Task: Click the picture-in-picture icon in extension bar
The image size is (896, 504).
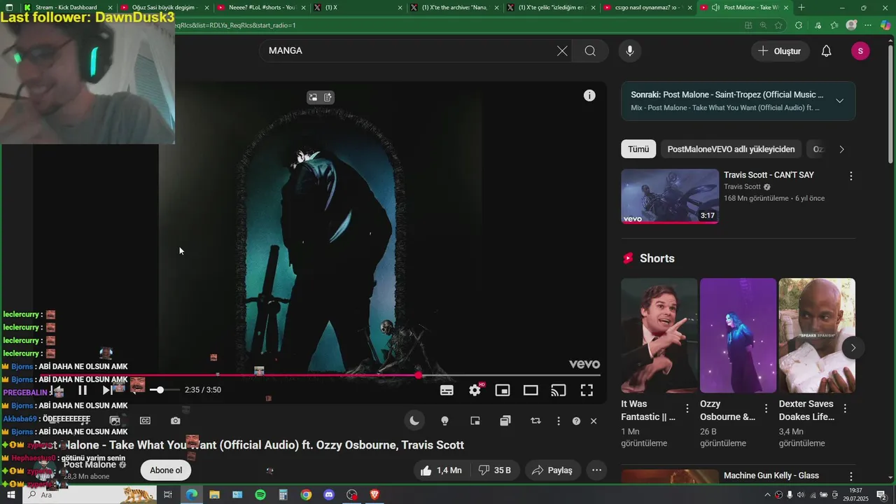Action: pyautogui.click(x=475, y=421)
